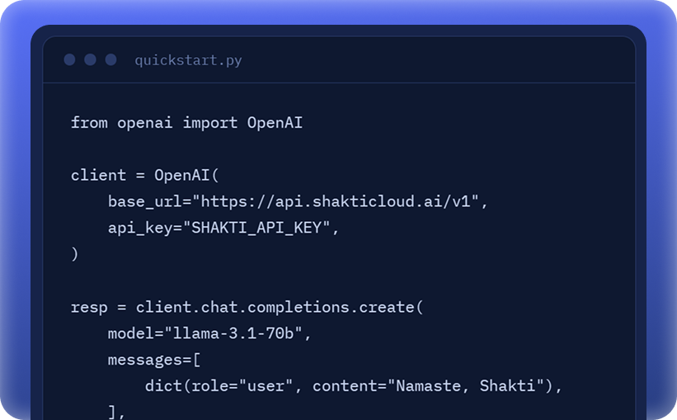Click the 'from openai import OpenAI' line

pyautogui.click(x=186, y=123)
